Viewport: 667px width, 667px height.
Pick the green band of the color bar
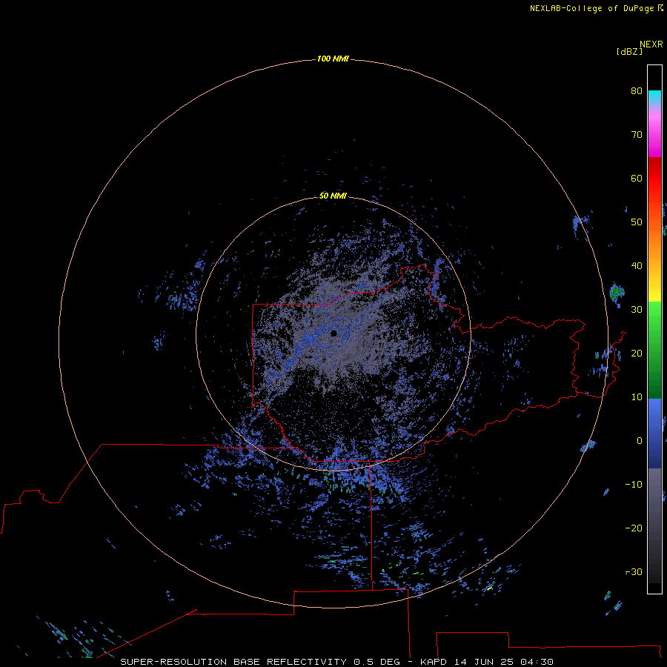tap(654, 350)
